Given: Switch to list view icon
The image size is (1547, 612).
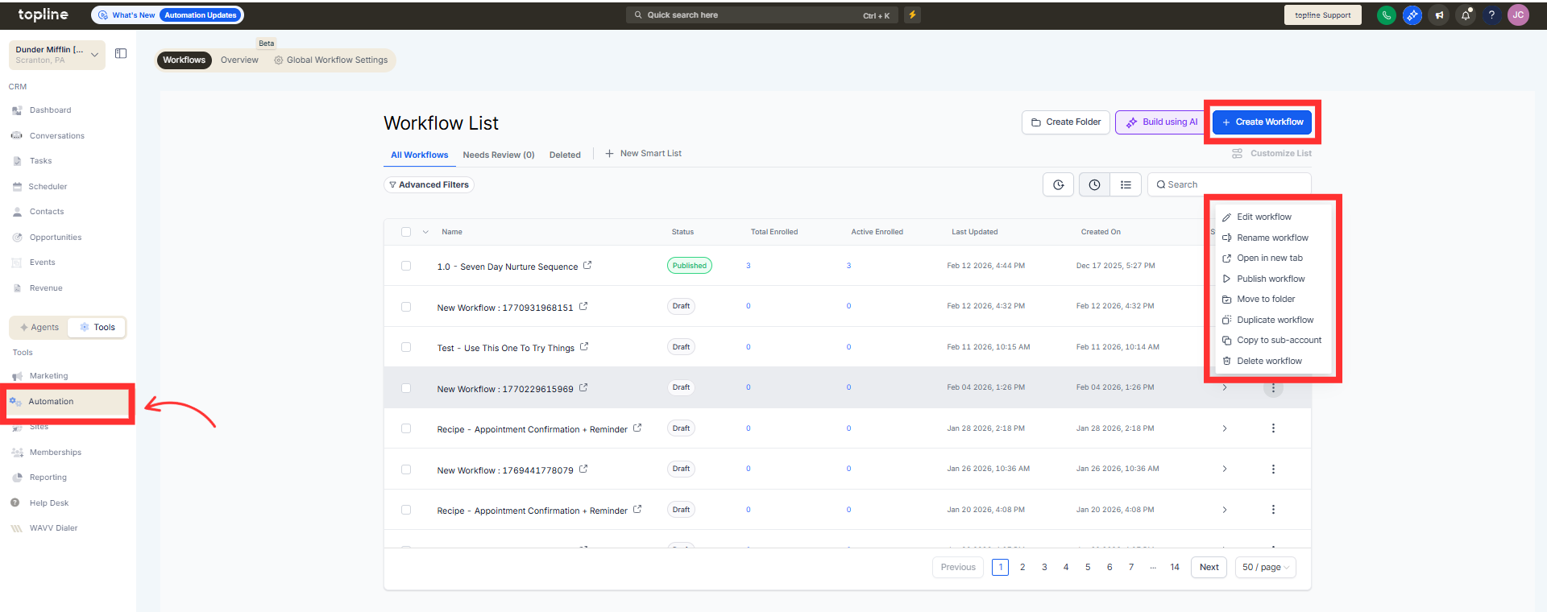Looking at the screenshot, I should click(x=1126, y=185).
